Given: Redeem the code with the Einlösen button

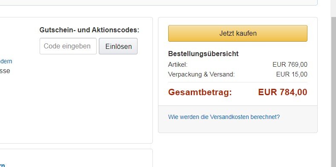Looking at the screenshot, I should tap(118, 46).
